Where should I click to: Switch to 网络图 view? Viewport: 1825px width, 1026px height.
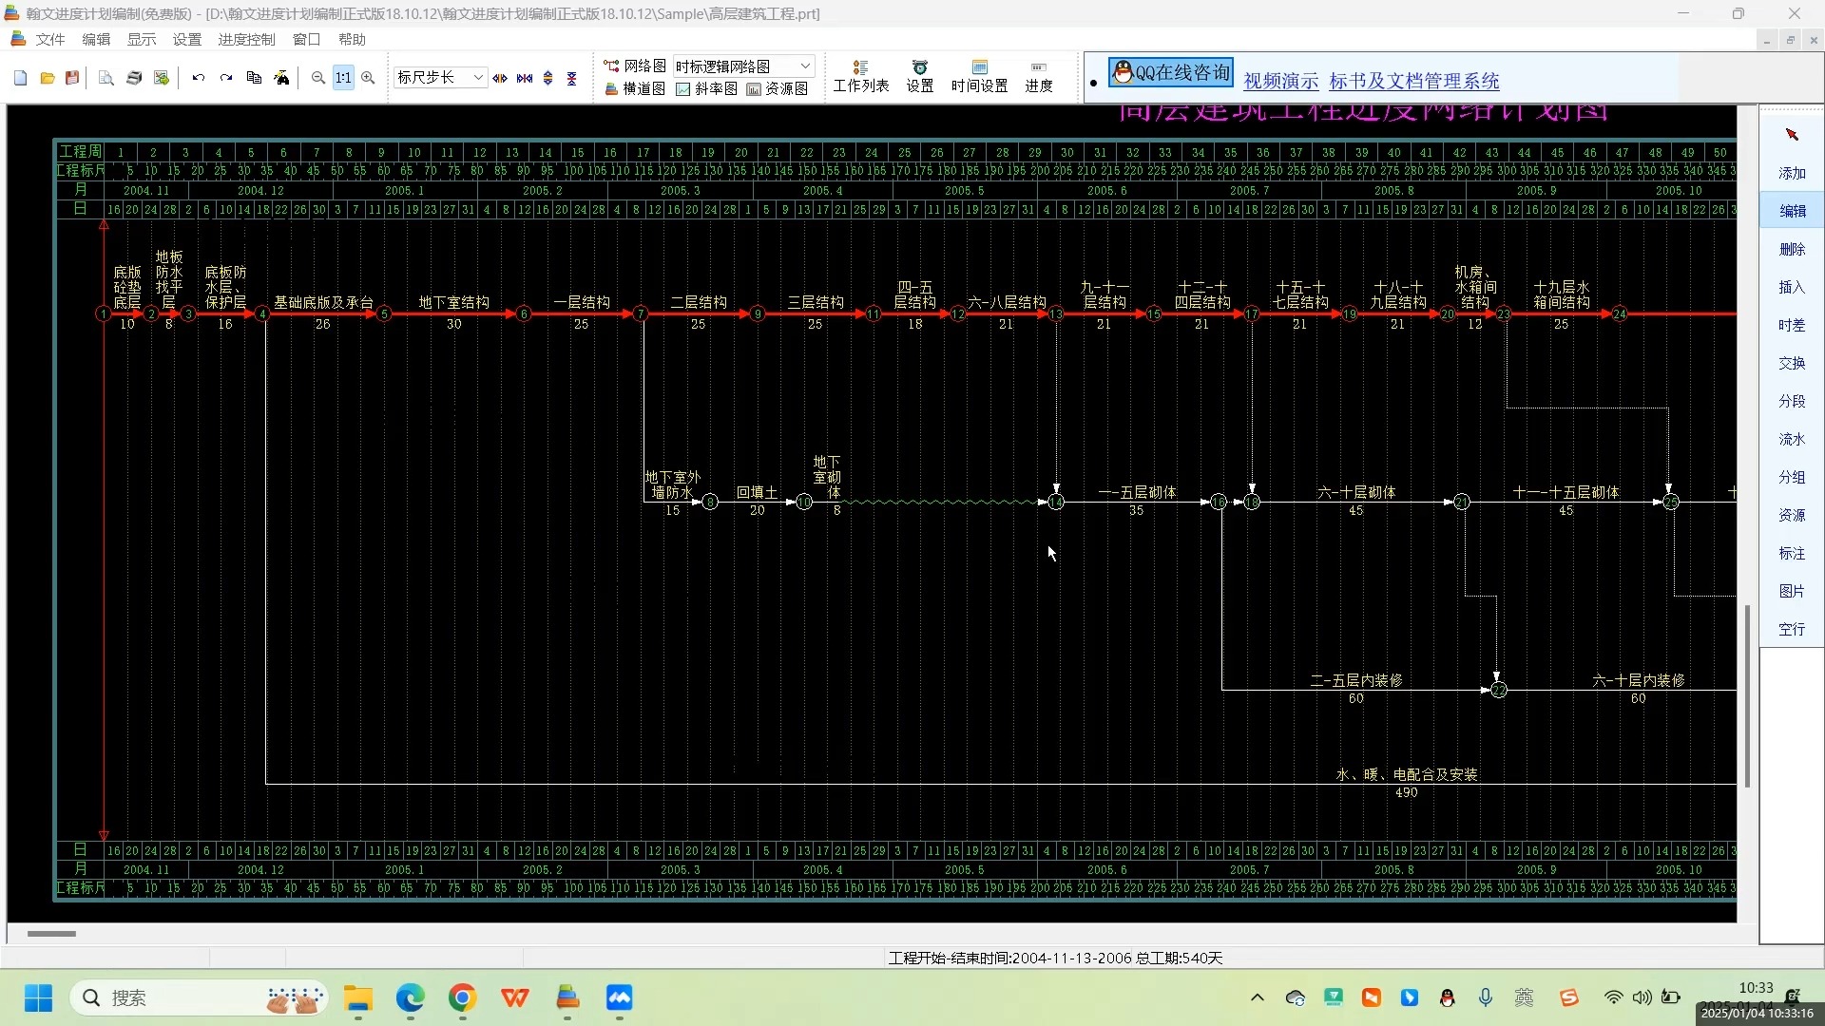[635, 66]
